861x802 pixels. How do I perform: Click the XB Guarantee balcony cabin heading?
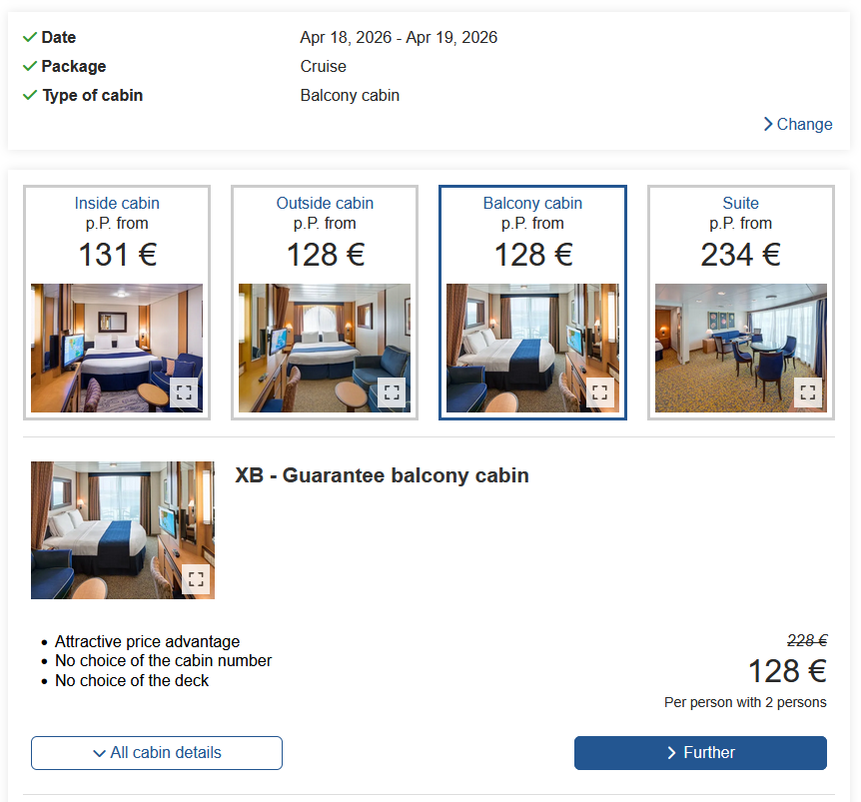tap(382, 475)
